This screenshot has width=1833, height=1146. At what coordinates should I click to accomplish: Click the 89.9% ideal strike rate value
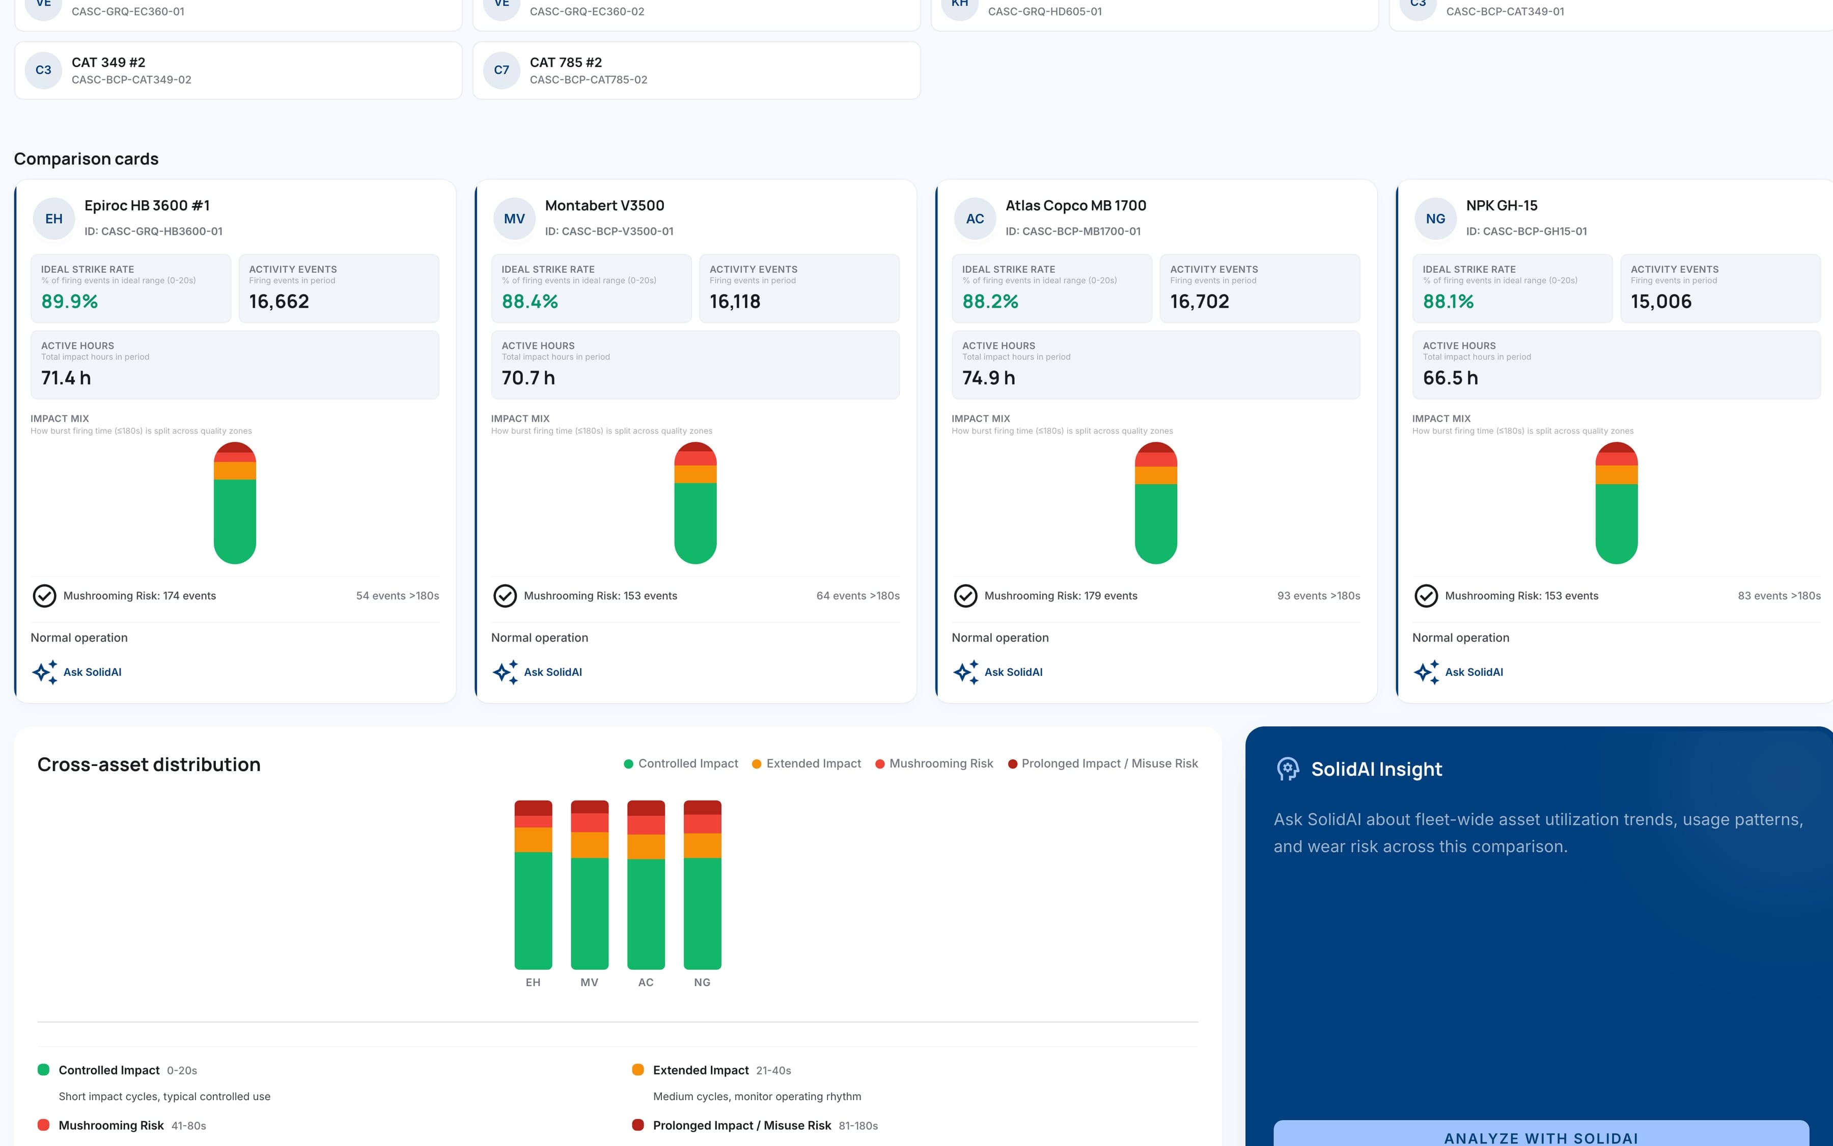pos(70,302)
